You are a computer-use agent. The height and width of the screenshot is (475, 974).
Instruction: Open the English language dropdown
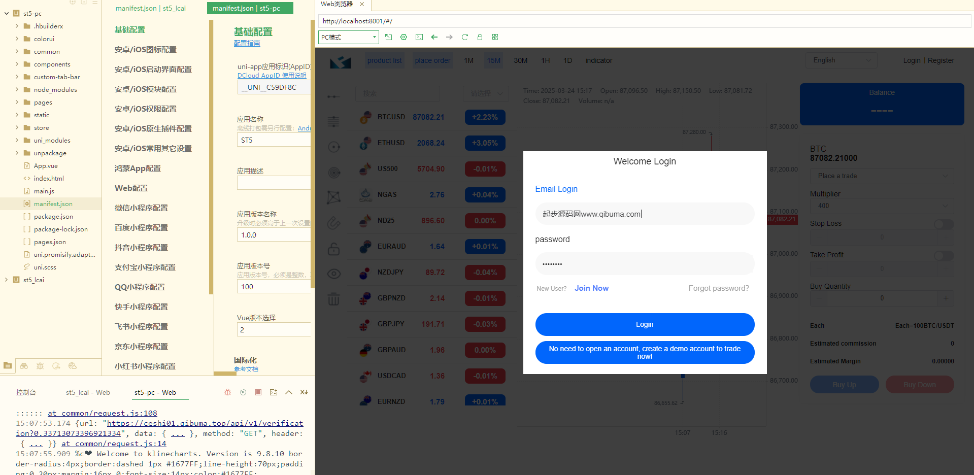[842, 60]
